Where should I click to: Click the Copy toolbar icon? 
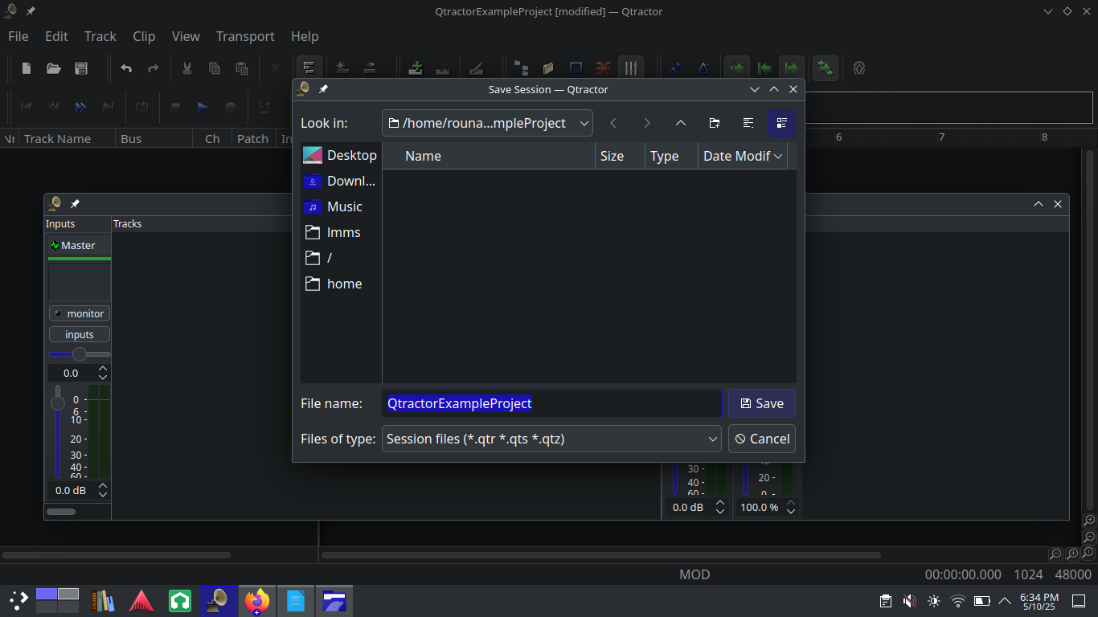pos(215,68)
